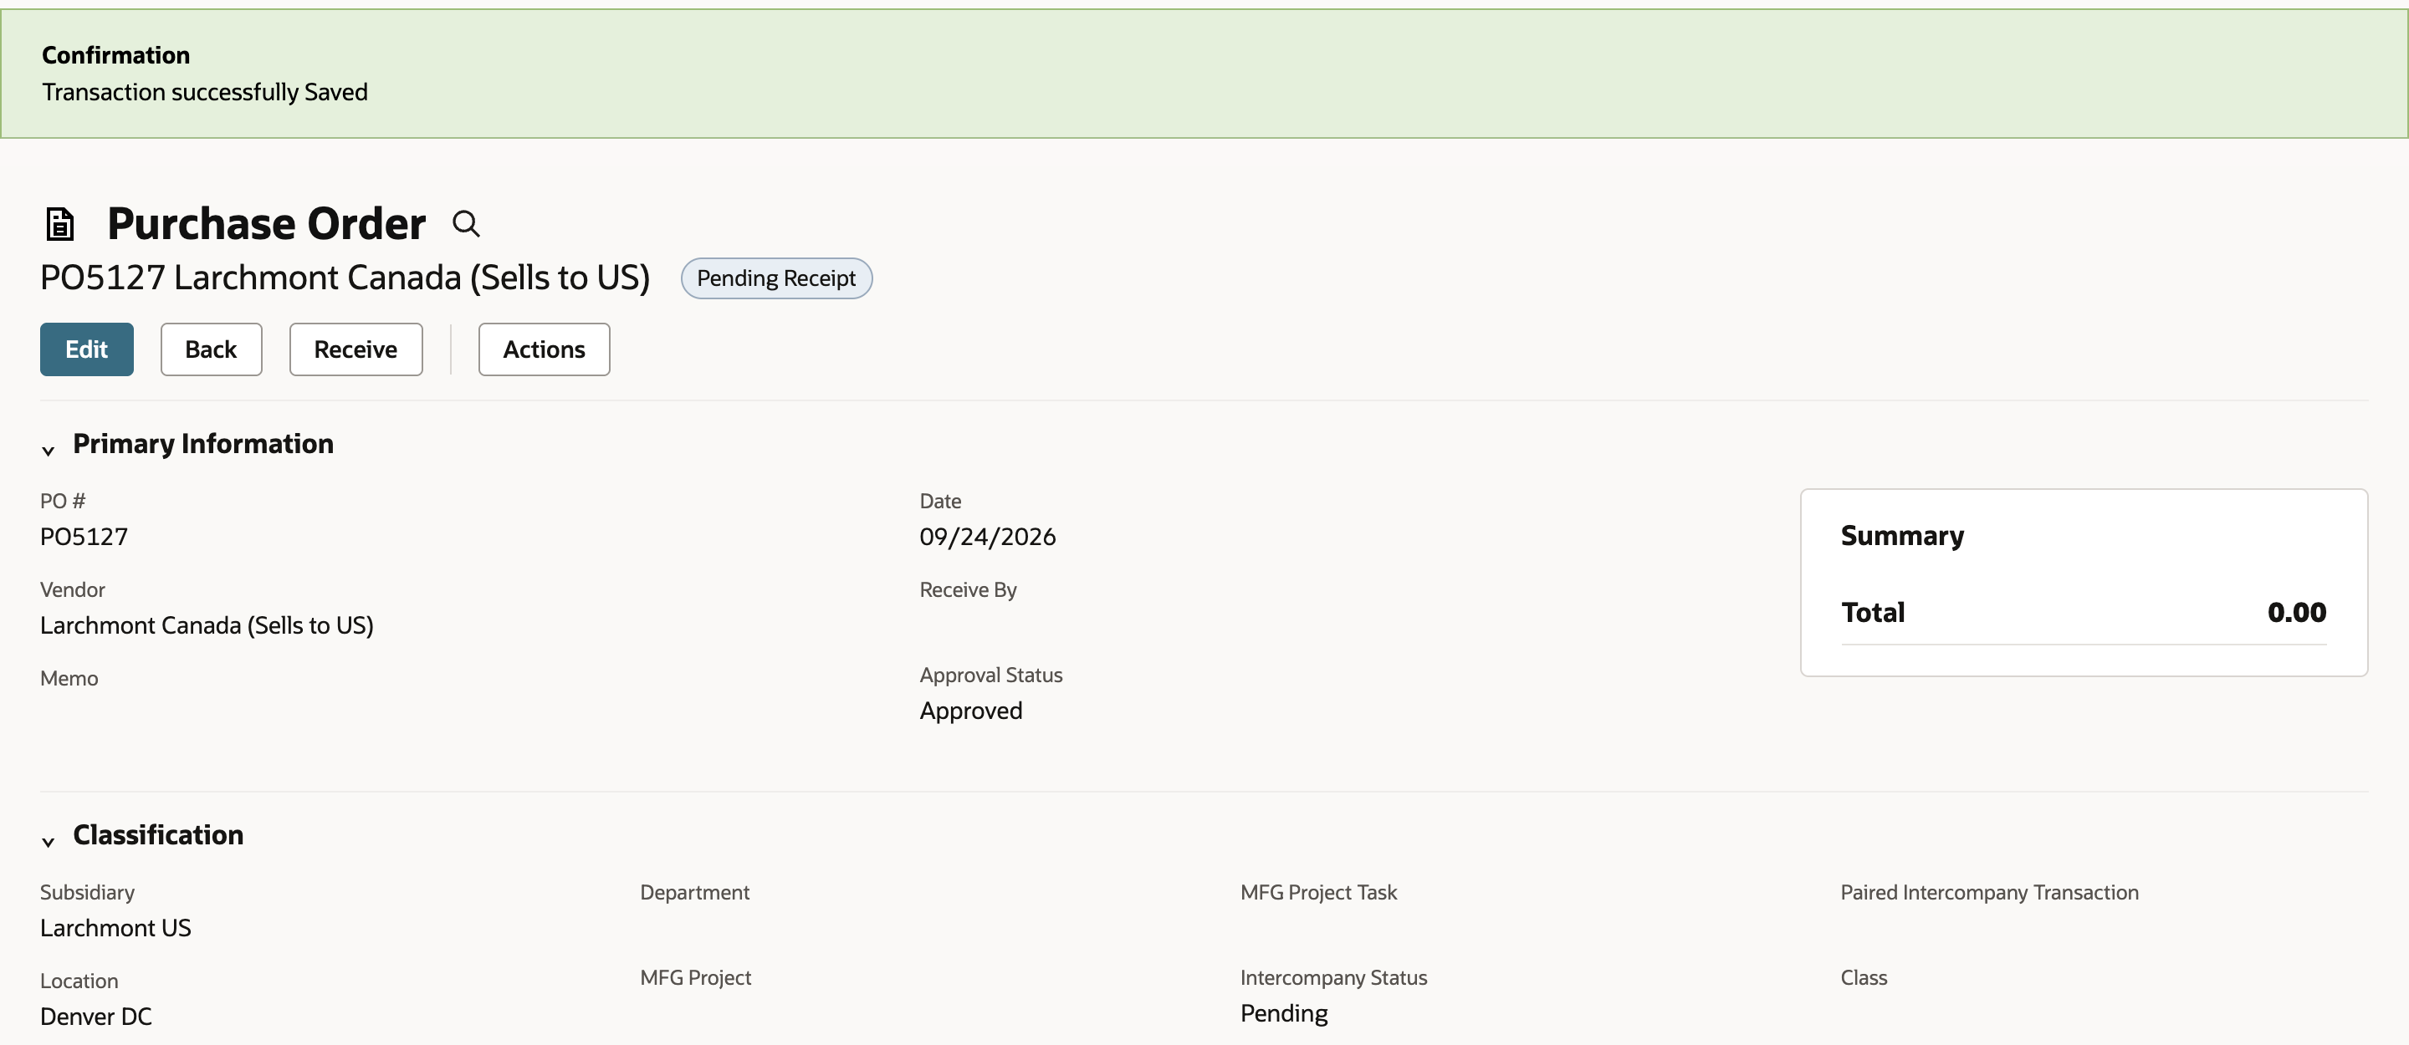Click the Pending Receipt status badge

click(776, 278)
